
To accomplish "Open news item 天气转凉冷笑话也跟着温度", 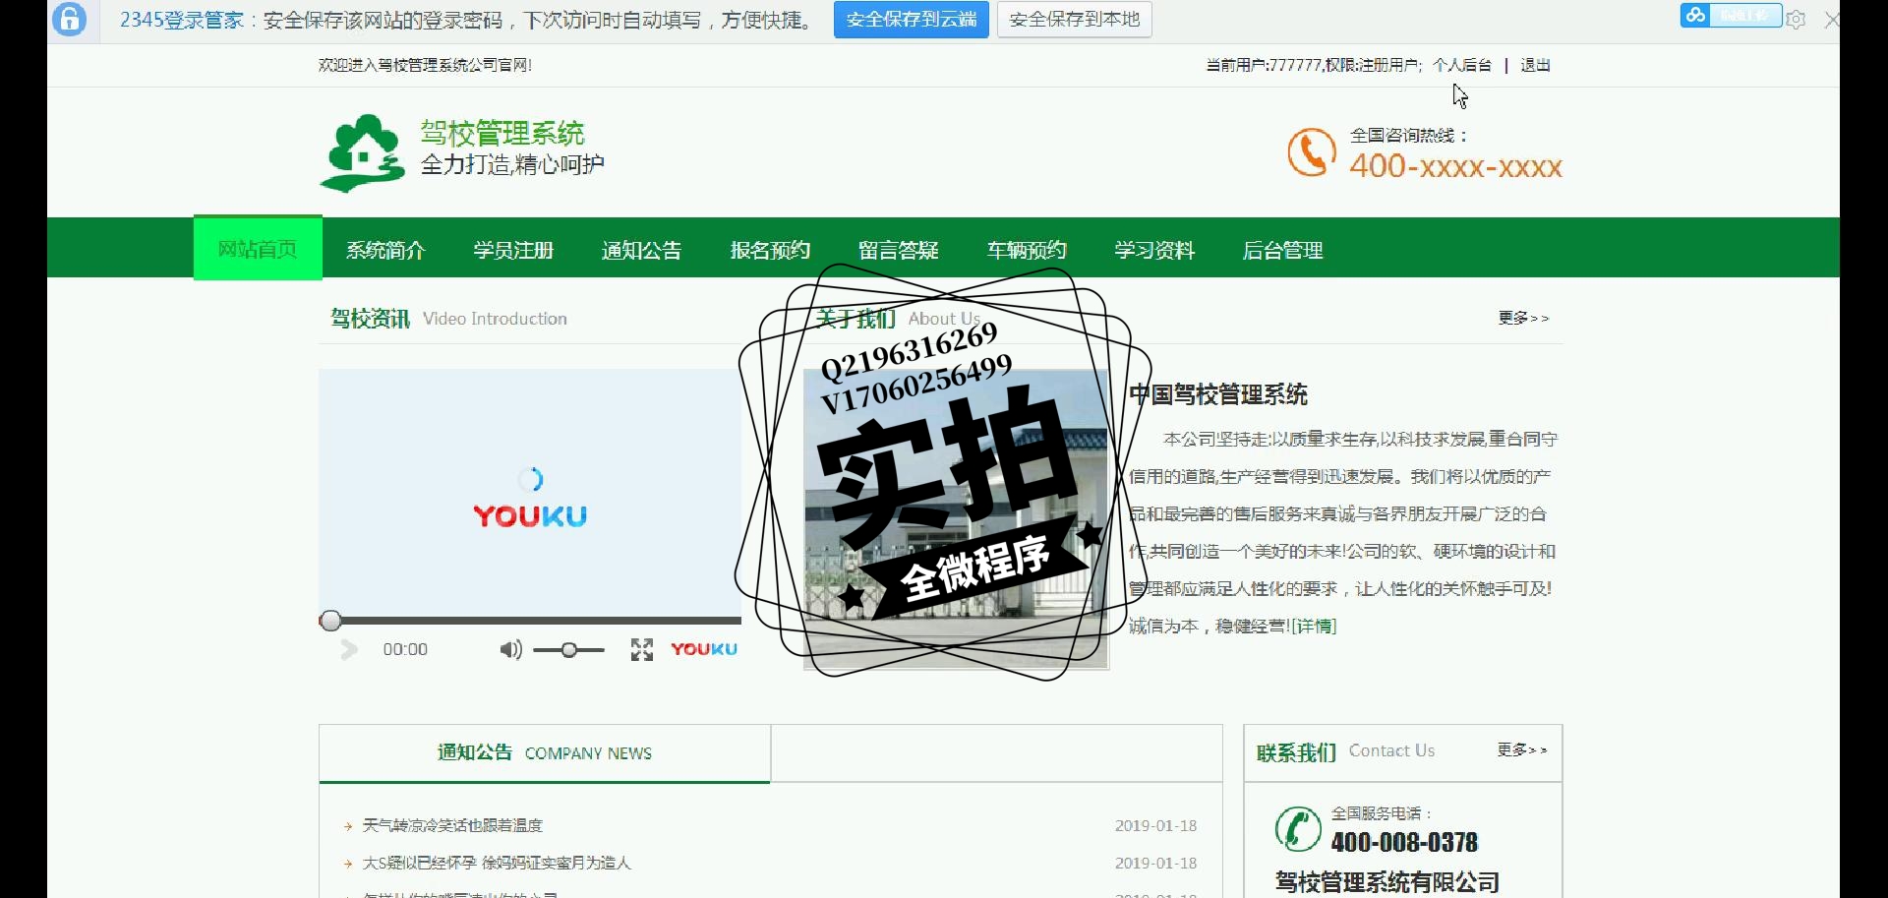I will (452, 825).
